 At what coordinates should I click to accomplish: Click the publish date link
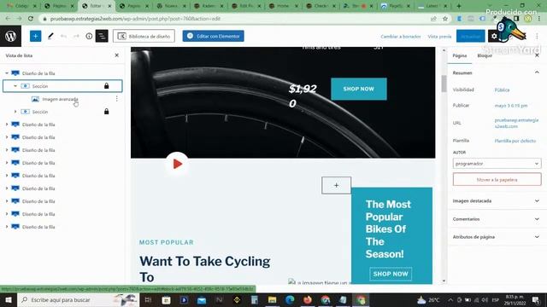[x=511, y=106]
